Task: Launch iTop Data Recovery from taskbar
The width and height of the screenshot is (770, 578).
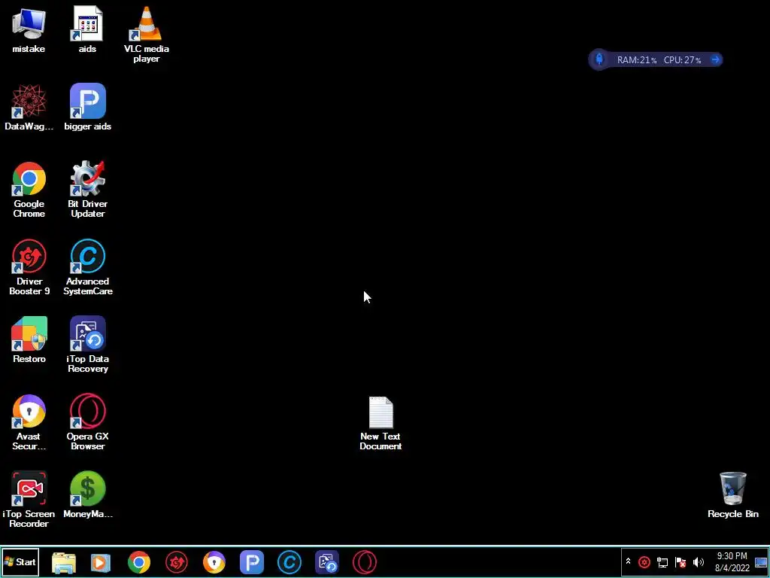Action: pos(327,562)
